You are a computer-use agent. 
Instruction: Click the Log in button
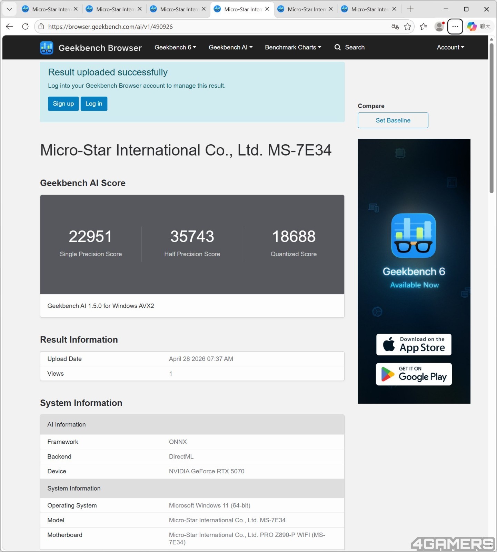pos(94,104)
